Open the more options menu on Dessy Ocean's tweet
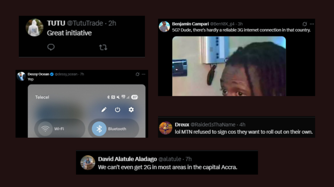 click(144, 74)
